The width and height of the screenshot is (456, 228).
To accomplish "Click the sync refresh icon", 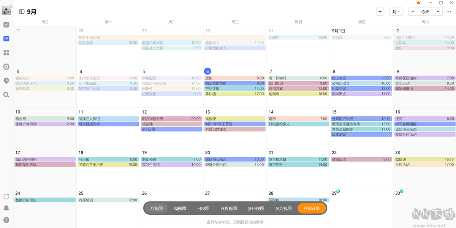I will point(6,196).
